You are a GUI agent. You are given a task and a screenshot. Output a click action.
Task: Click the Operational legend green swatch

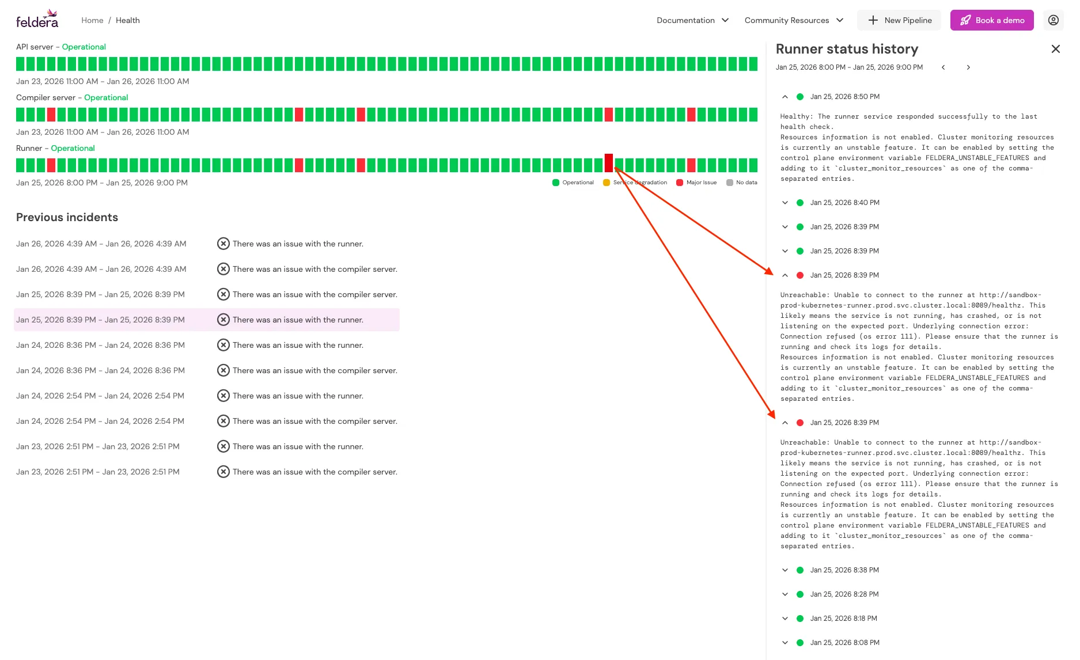click(555, 183)
